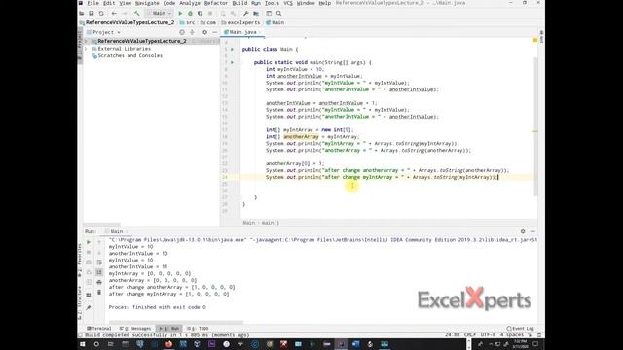Expand the External Libraries tree node
Screen dimensions: 623x350
point(86,49)
